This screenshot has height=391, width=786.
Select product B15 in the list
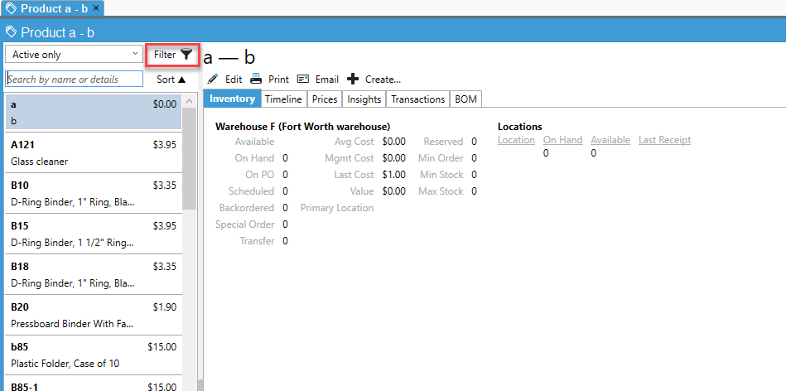pyautogui.click(x=94, y=234)
